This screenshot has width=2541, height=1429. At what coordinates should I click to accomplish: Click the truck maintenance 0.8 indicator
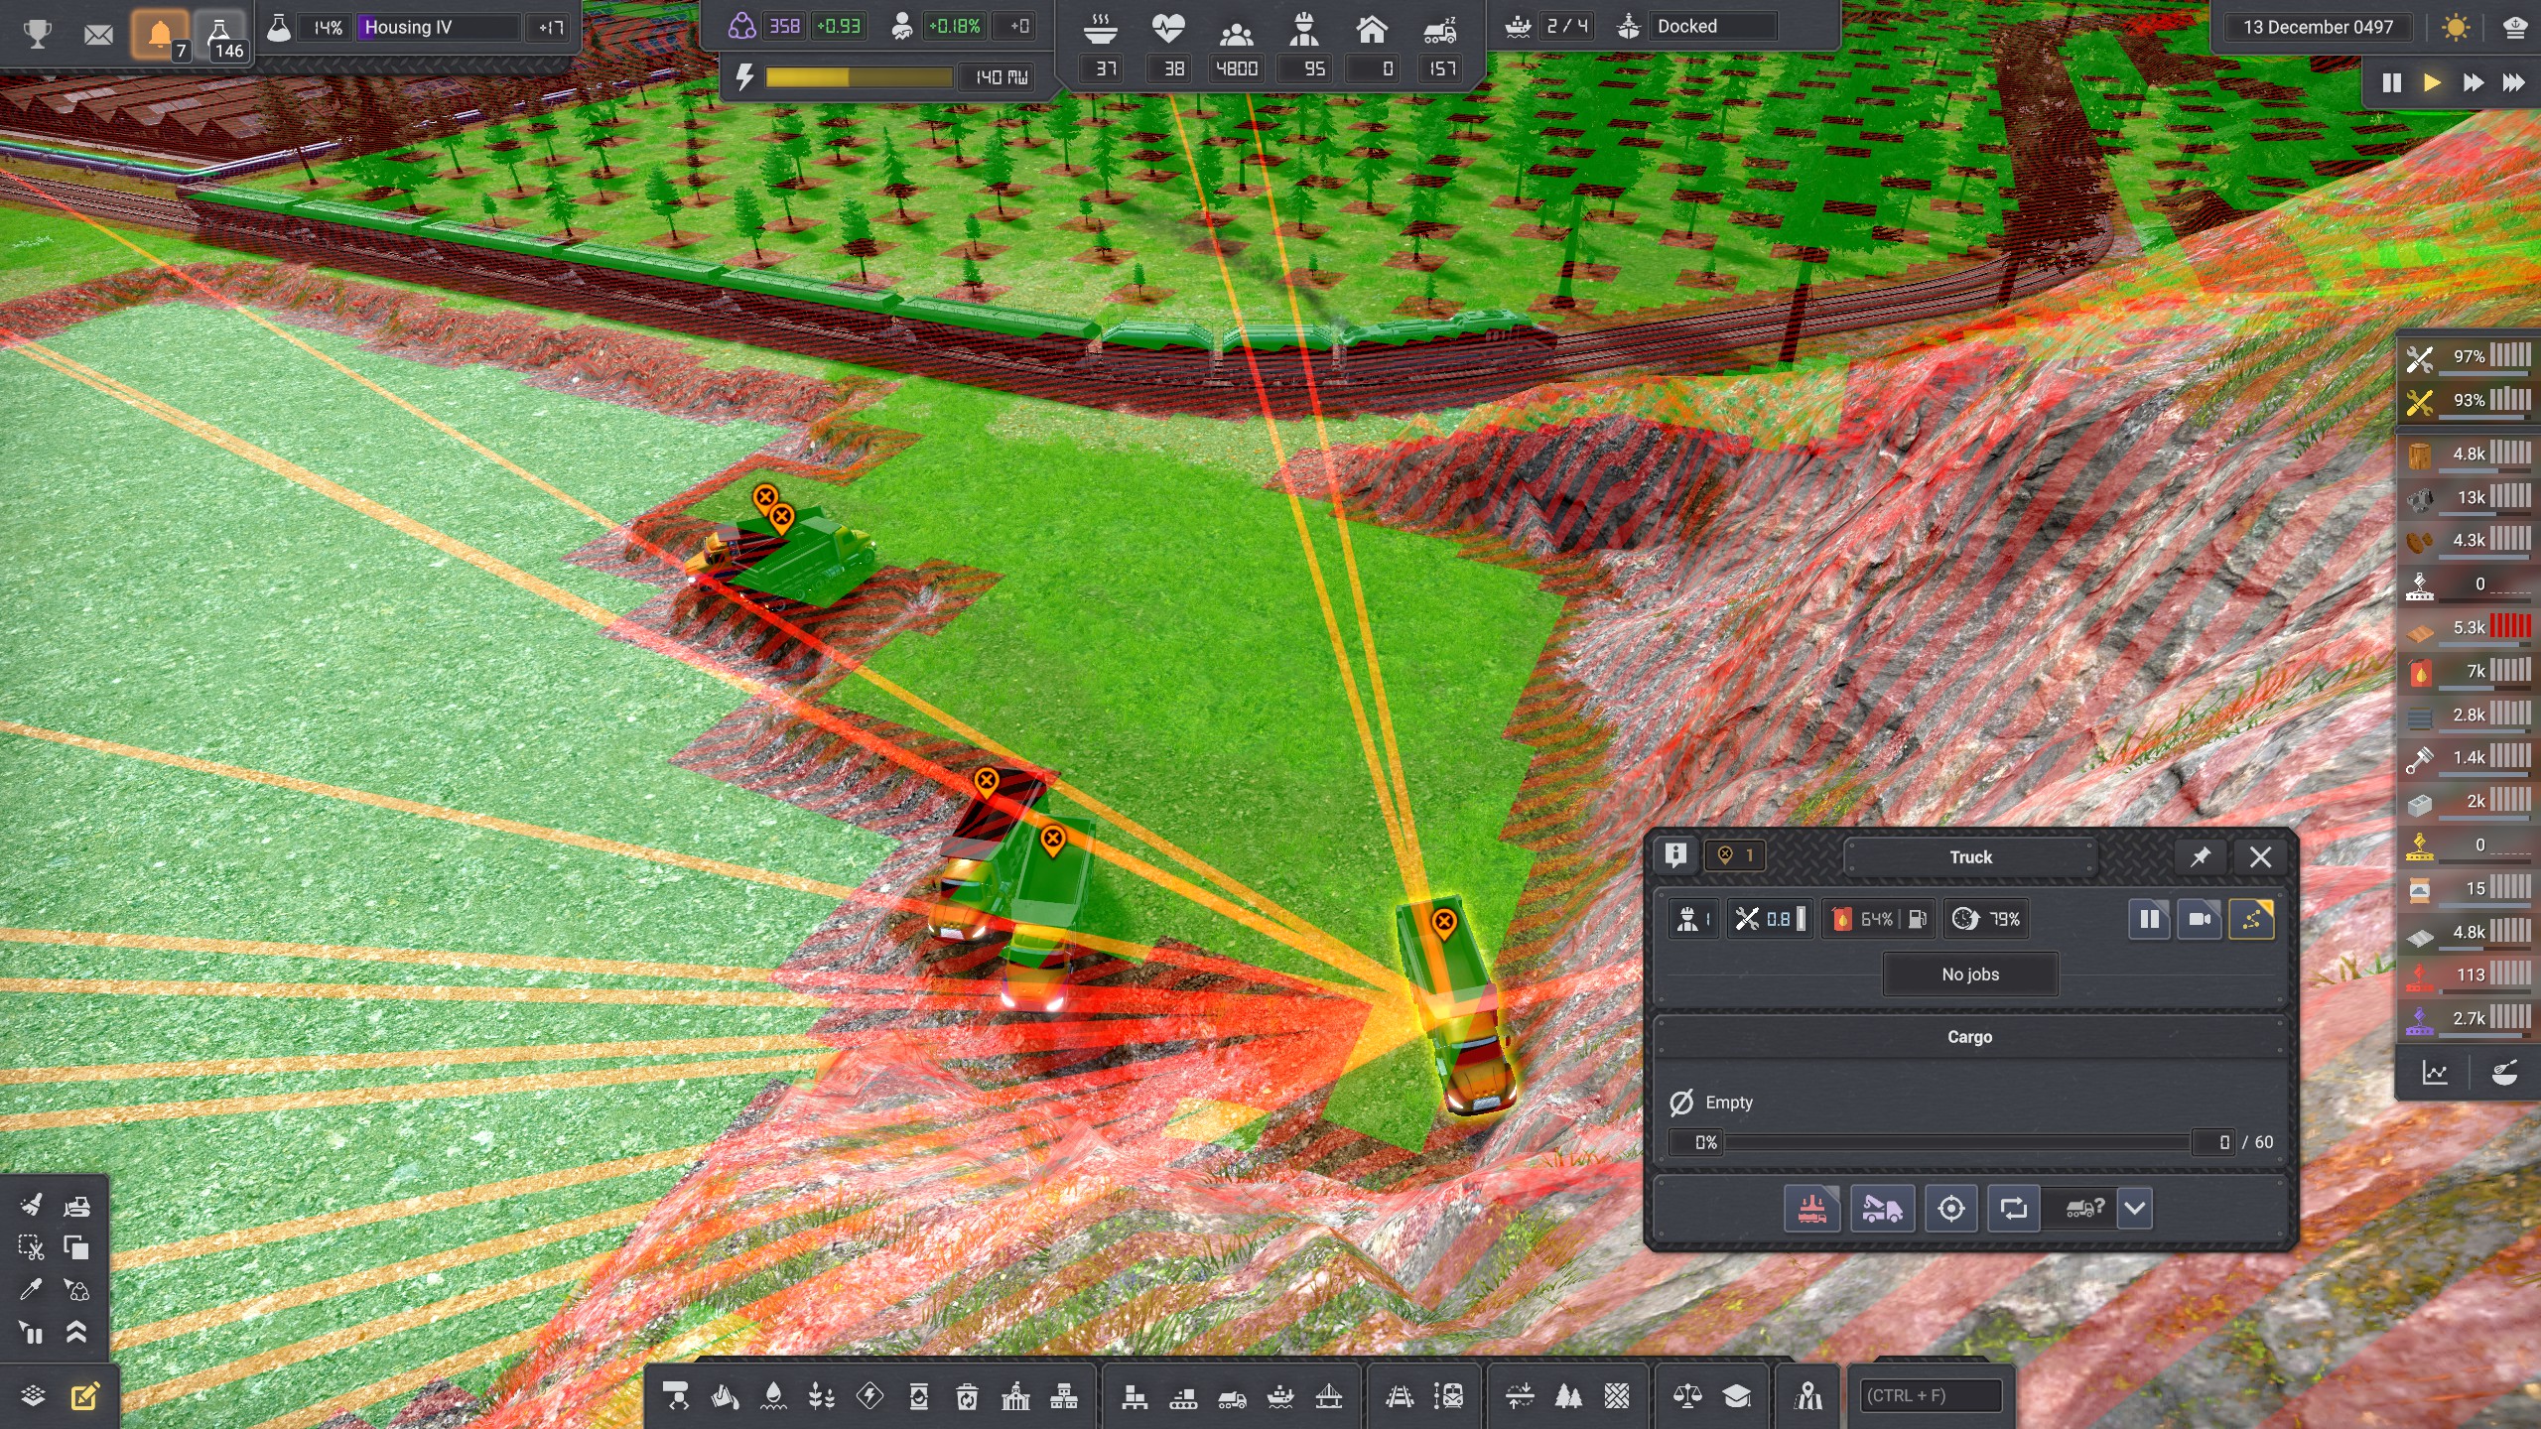(x=1771, y=919)
